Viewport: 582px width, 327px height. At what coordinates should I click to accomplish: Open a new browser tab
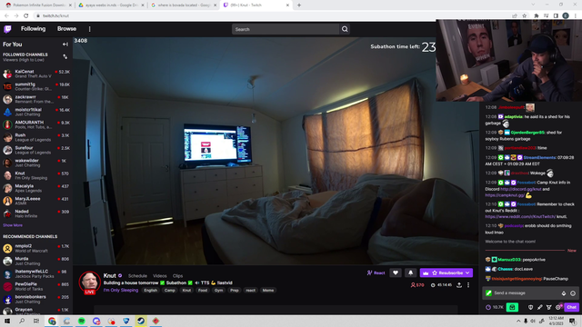pos(299,5)
